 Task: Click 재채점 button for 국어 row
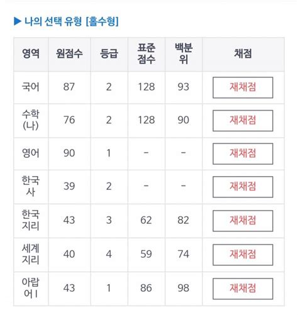[243, 87]
